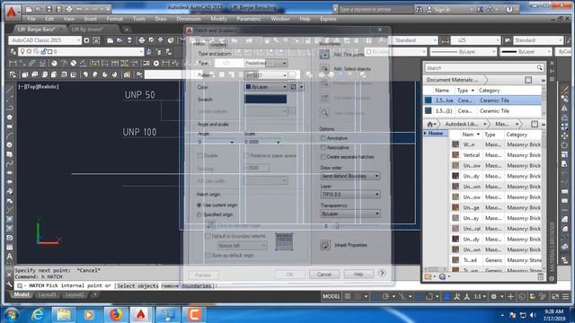
Task: Click the Add: Select objects icon
Action: point(324,68)
